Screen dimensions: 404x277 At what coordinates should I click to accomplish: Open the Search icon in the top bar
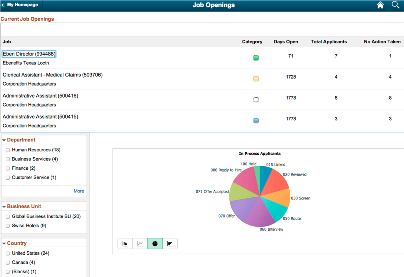(x=396, y=5)
